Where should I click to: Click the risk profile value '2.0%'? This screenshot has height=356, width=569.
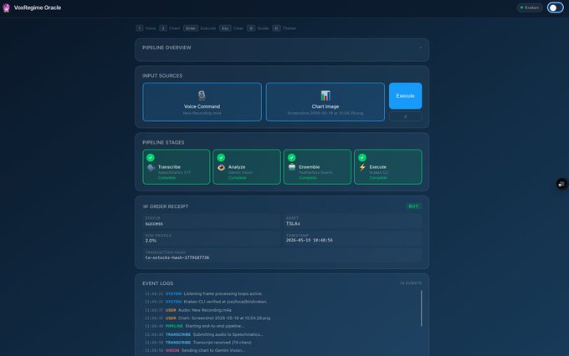point(151,241)
